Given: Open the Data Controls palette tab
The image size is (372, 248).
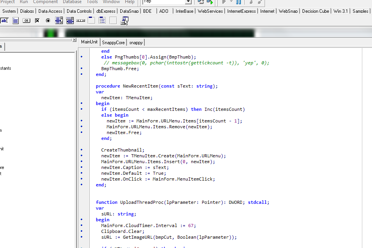Looking at the screenshot, I should (79, 11).
